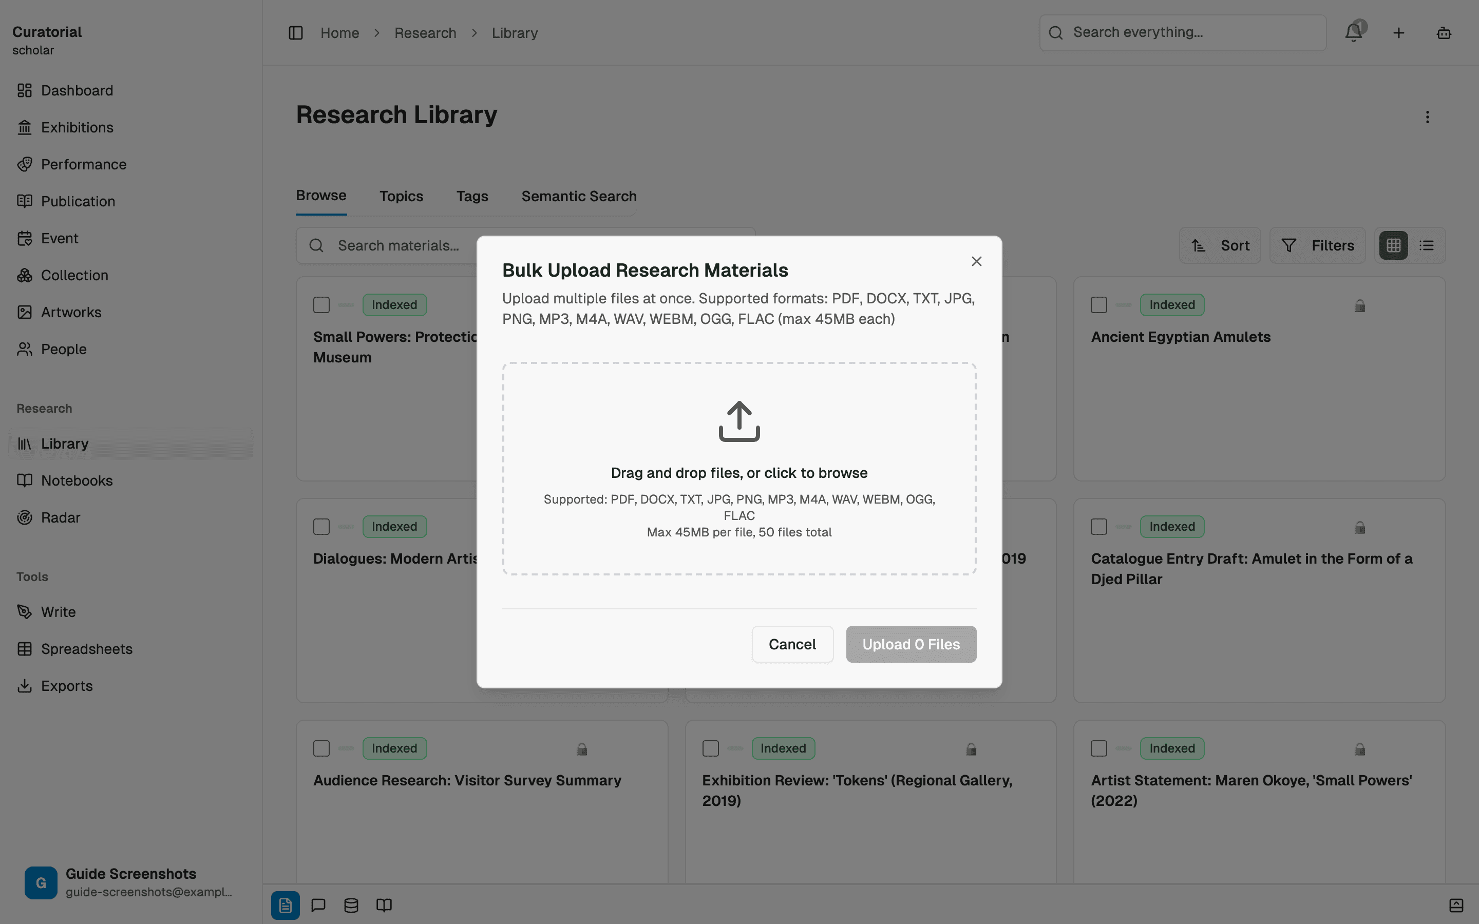The width and height of the screenshot is (1479, 924).
Task: Click lock icon on Djed Pillar catalogue card
Action: point(1360,527)
